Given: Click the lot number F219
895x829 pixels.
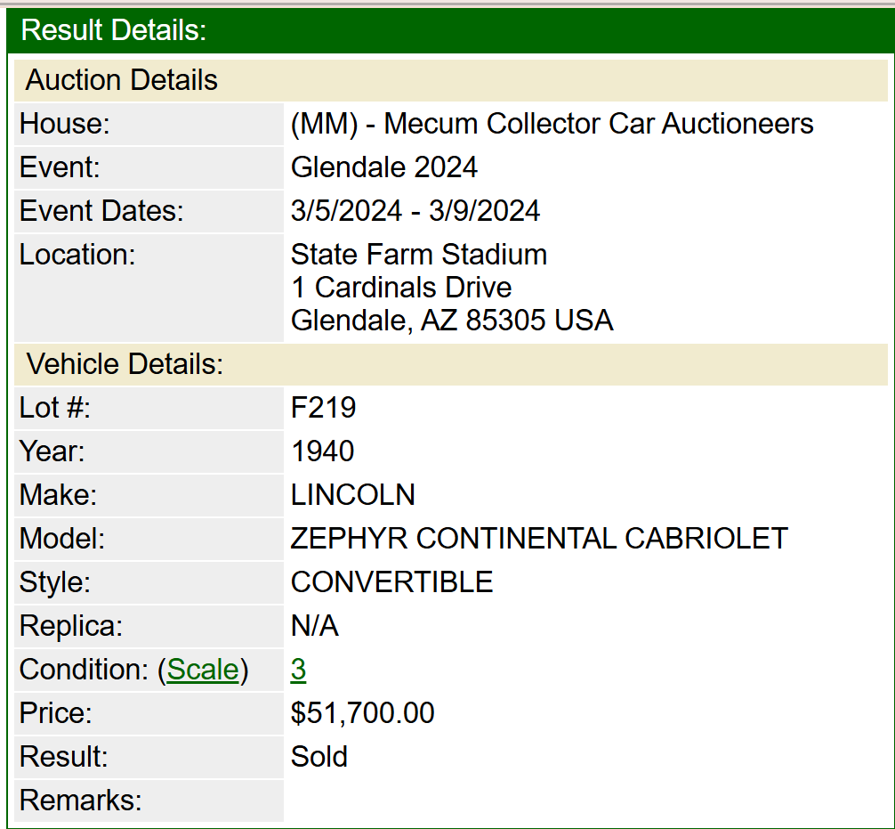Looking at the screenshot, I should tap(324, 408).
